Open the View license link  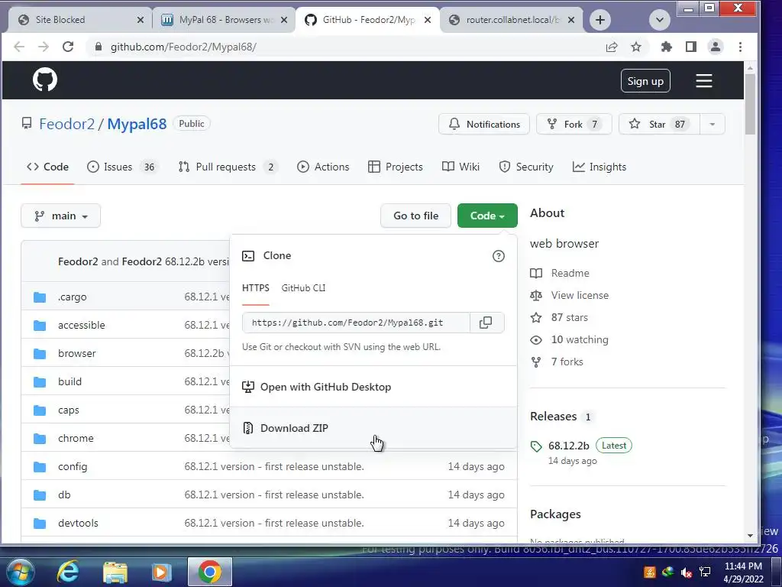click(x=570, y=295)
